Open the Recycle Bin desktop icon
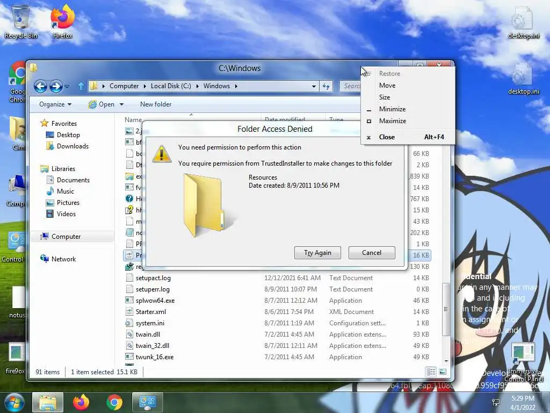 (21, 22)
